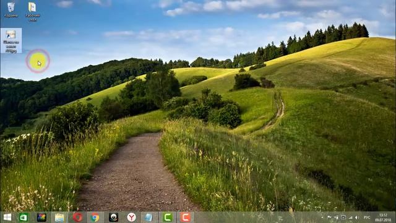Launch the Opera browser from the taskbar
Screen dimensions: 396x223
point(77,217)
